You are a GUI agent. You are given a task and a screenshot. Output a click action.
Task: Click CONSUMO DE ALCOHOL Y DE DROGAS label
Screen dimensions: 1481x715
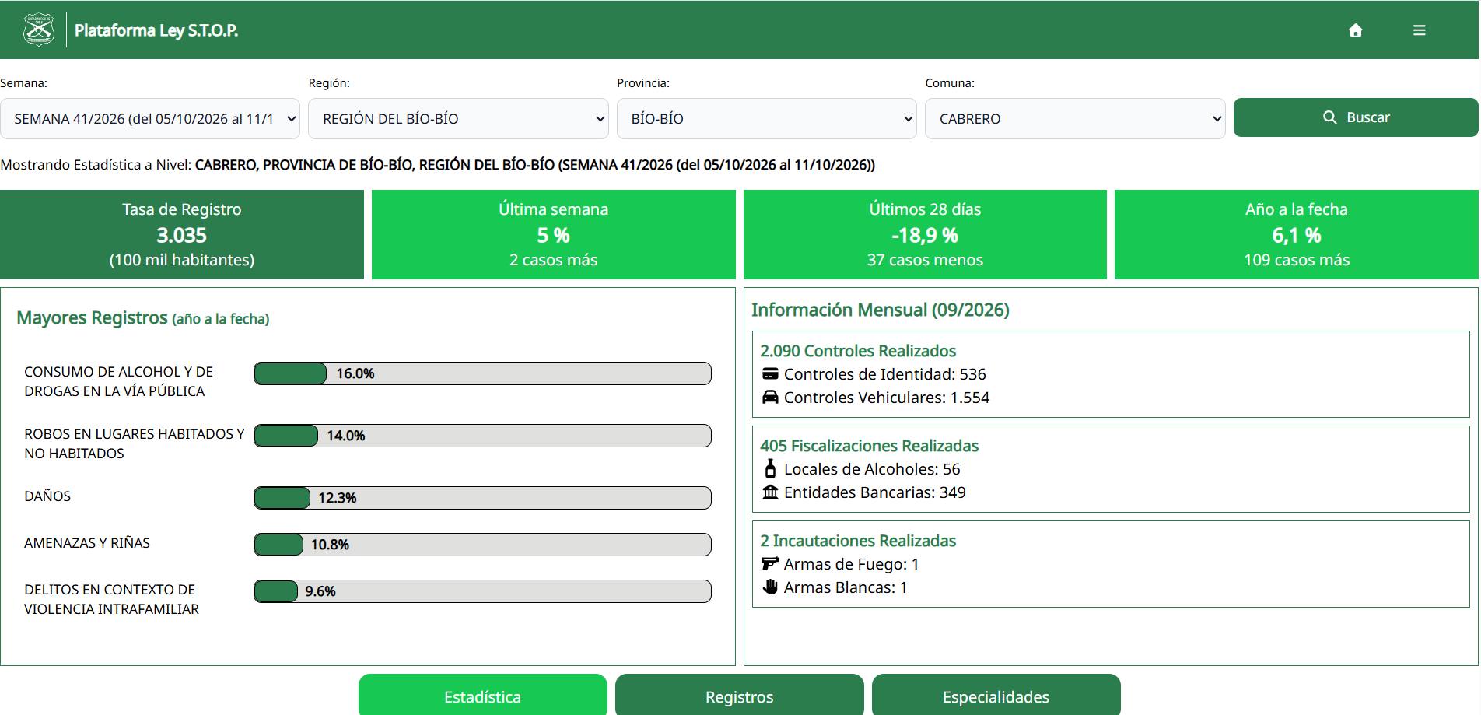(x=118, y=381)
